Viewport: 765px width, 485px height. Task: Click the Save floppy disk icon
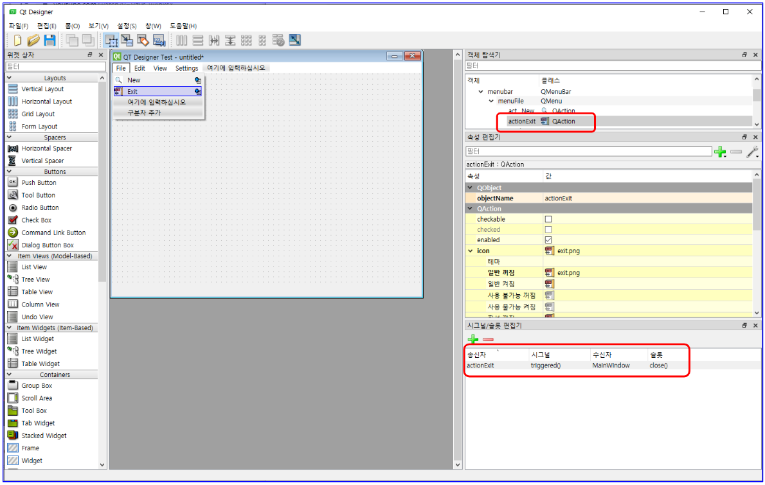tap(50, 40)
